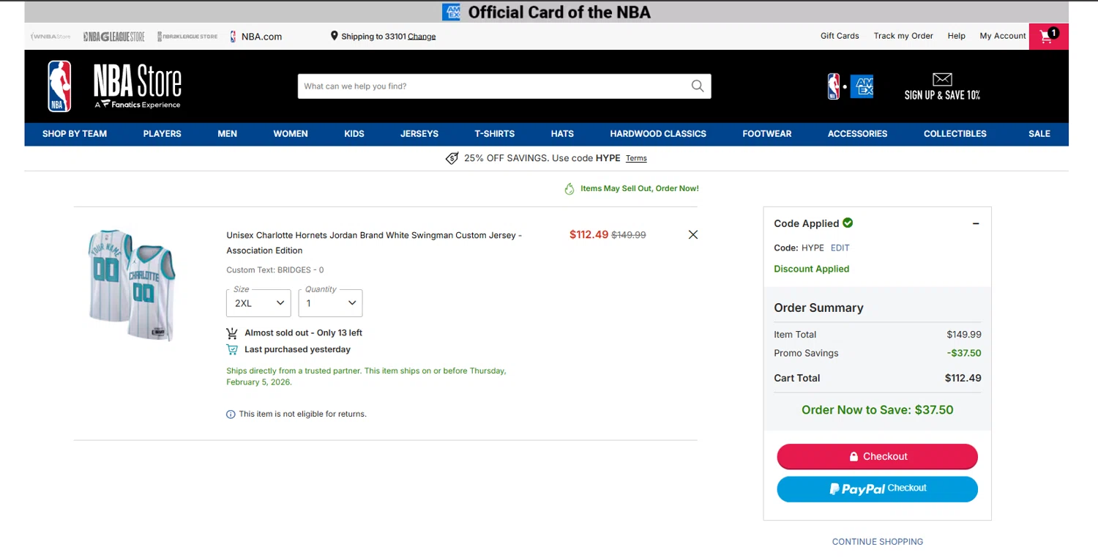Open the Shop By Team menu
This screenshot has width=1098, height=558.
click(x=75, y=134)
